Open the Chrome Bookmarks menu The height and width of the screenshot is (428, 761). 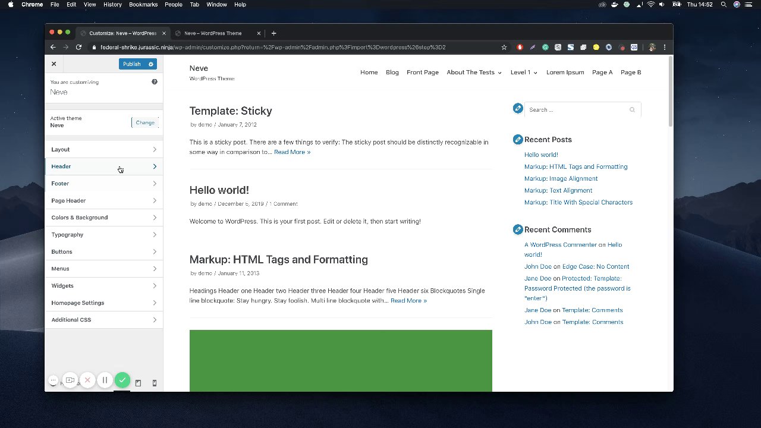click(x=143, y=5)
